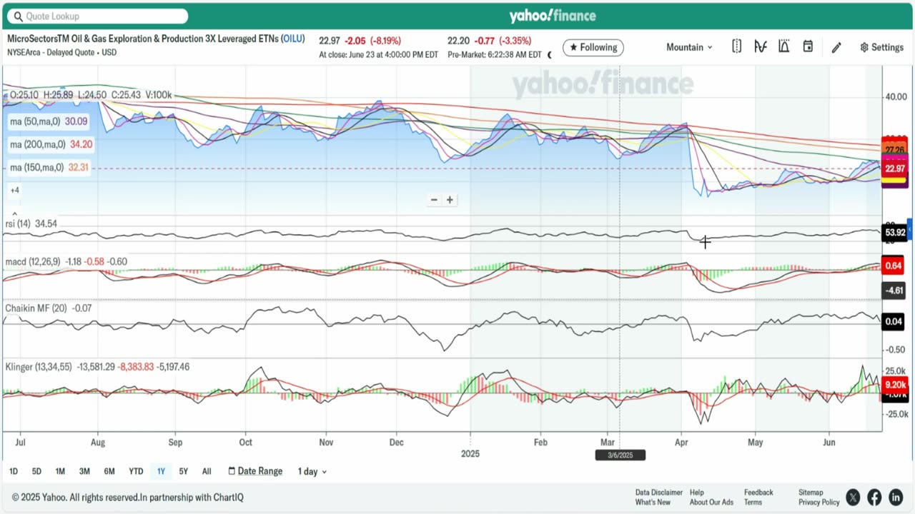Viewport: 915px width, 514px height.
Task: Click the Quote Lookup search field
Action: [x=99, y=16]
